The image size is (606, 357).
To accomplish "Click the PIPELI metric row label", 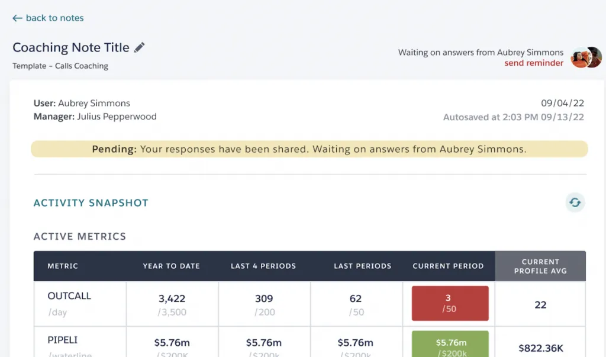I will point(63,340).
